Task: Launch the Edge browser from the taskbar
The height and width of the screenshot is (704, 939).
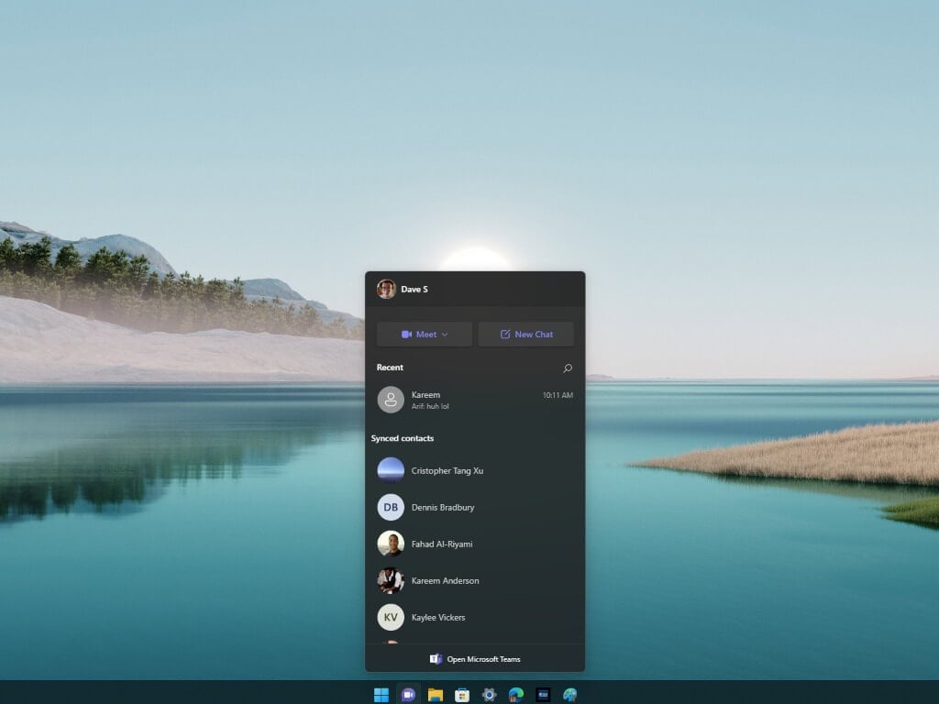Action: click(x=515, y=695)
